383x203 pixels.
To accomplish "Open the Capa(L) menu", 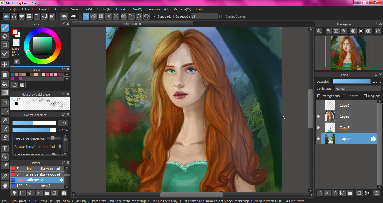I will [45, 9].
